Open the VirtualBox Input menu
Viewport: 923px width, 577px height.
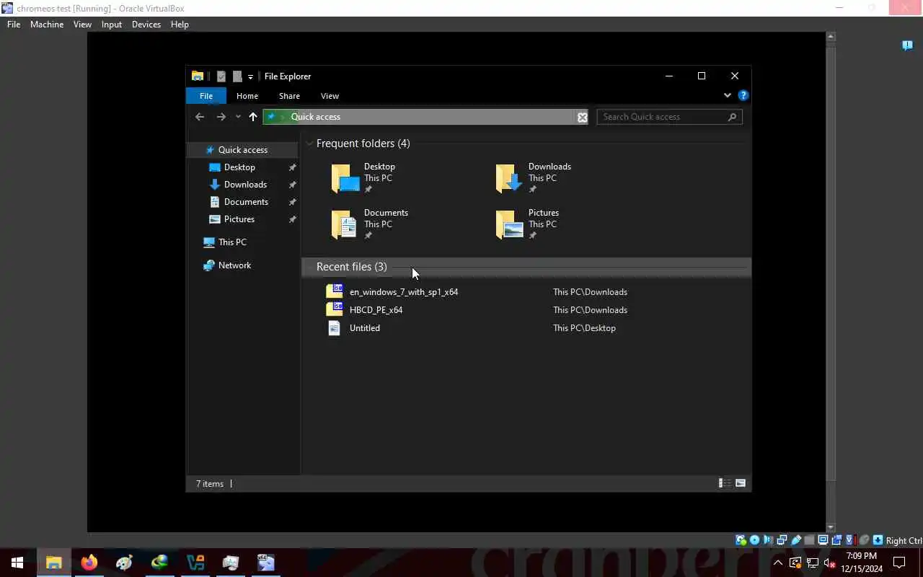coord(112,24)
